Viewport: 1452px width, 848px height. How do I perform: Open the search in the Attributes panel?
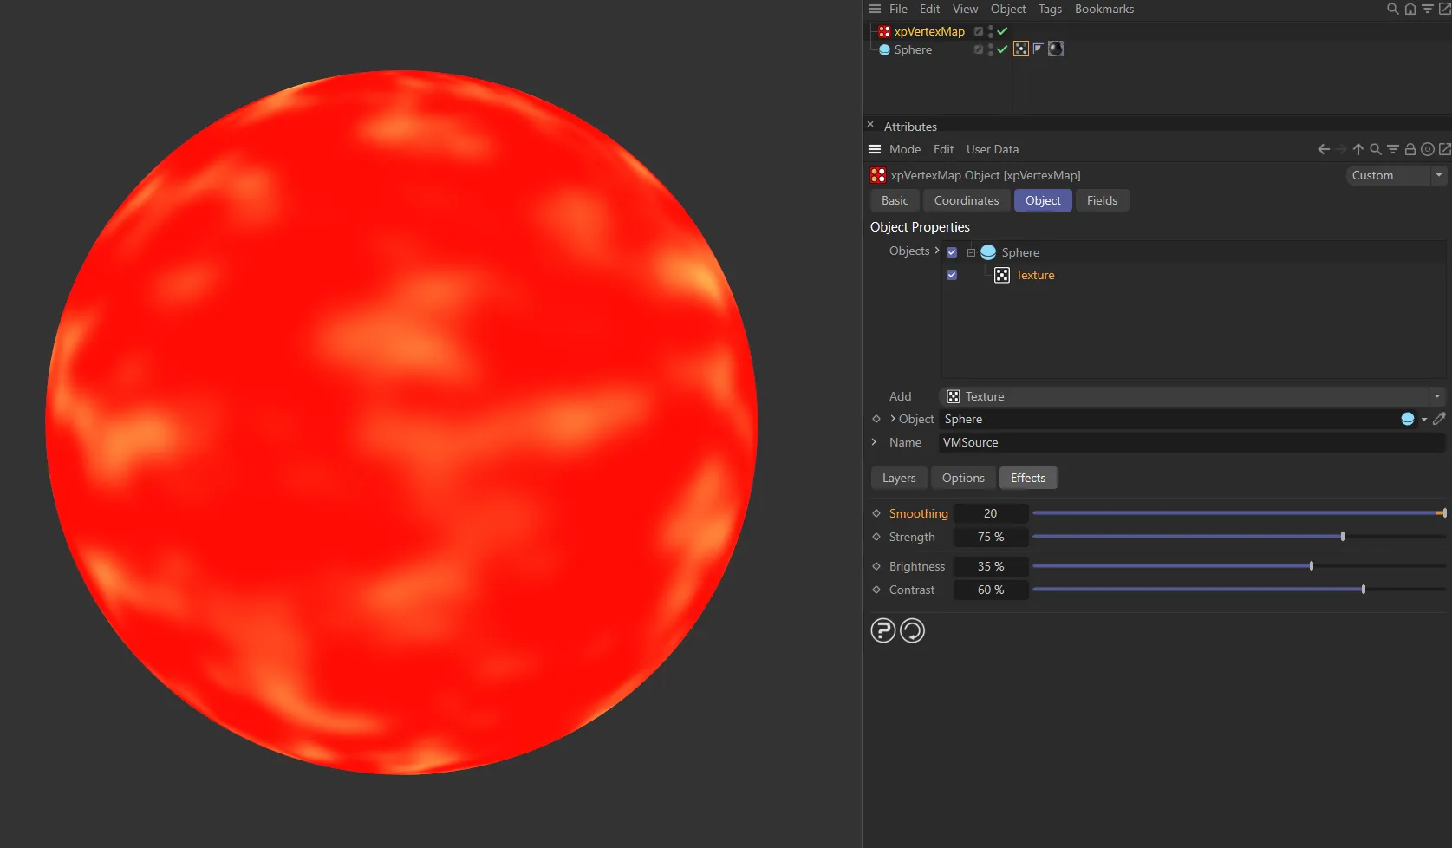(1376, 149)
